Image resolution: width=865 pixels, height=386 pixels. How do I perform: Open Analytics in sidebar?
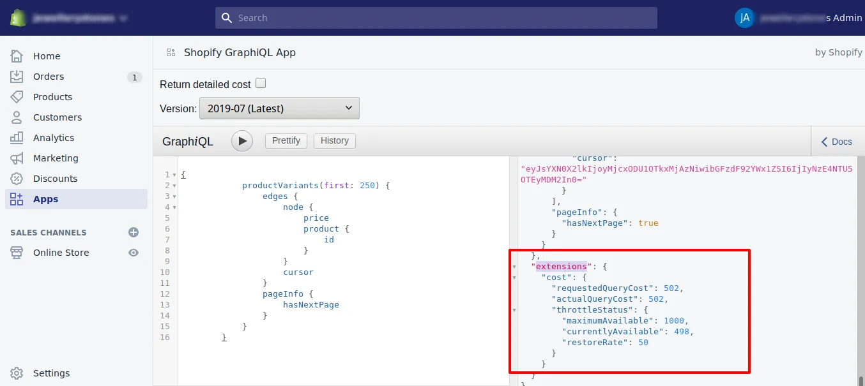76,138
